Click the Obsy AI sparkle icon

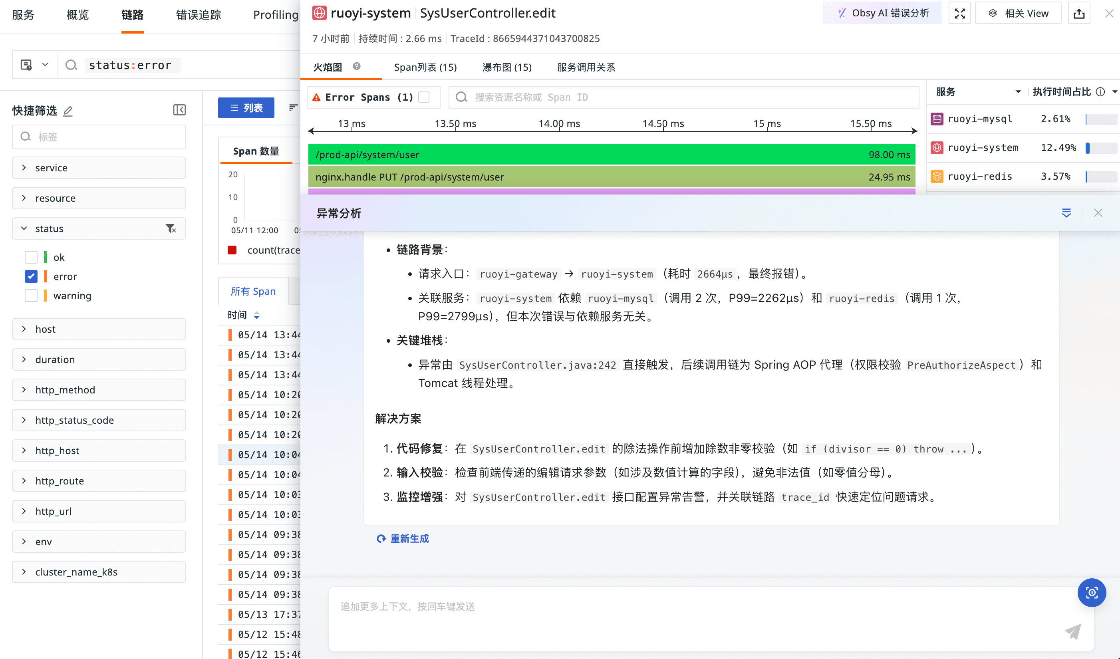[x=842, y=13]
